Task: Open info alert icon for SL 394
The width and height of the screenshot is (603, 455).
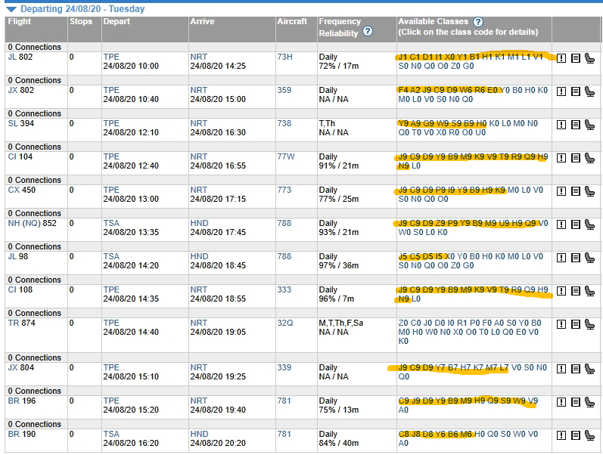Action: 561,125
